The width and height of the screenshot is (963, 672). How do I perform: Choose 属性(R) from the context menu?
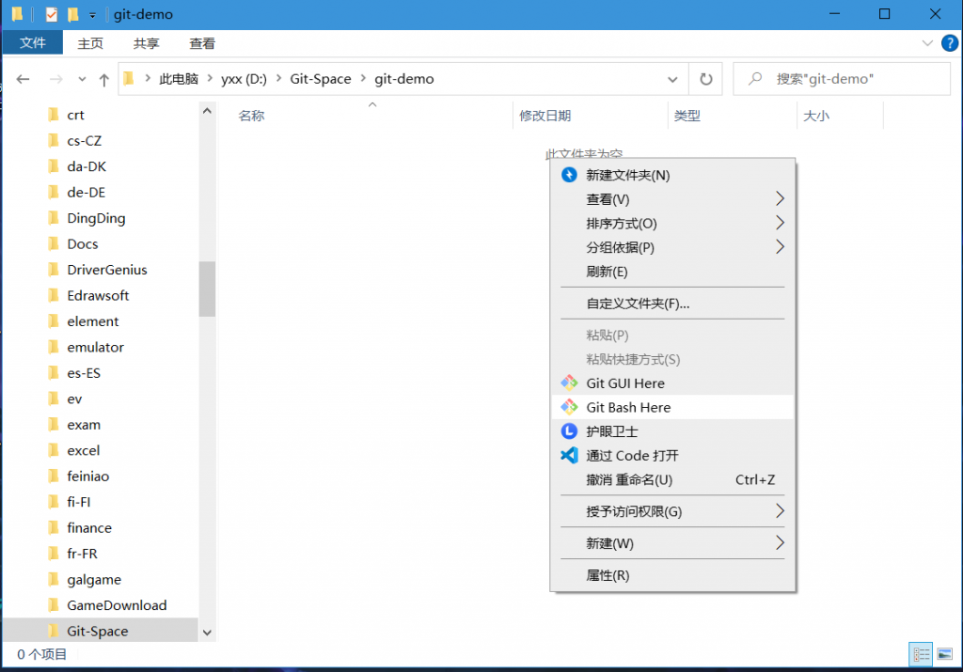[608, 575]
